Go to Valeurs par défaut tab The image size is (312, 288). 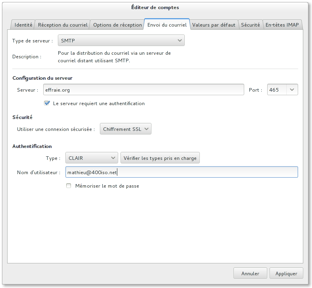214,25
